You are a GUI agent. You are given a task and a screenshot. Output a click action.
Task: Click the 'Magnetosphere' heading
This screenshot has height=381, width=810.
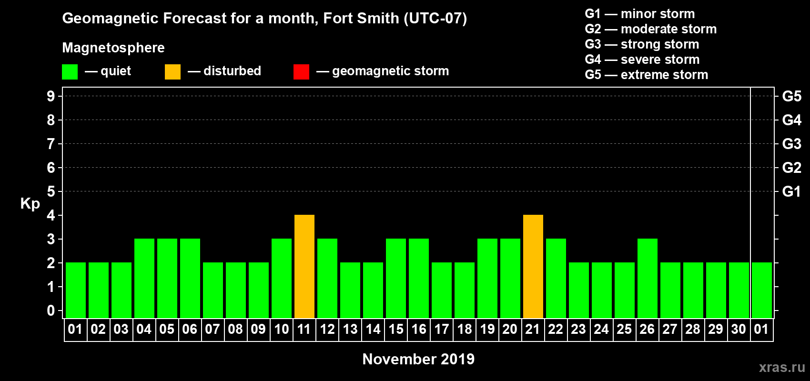pos(113,48)
